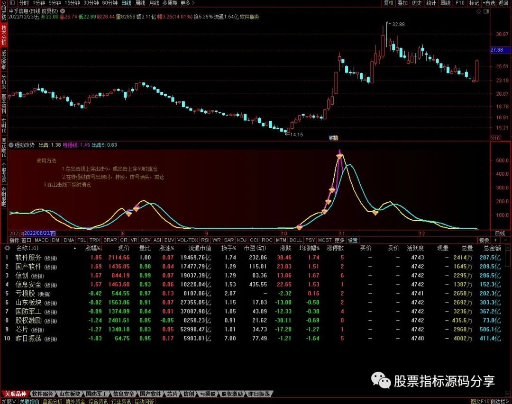Click the 财榜 marker on the chart
512x404 pixels.
coord(333,138)
